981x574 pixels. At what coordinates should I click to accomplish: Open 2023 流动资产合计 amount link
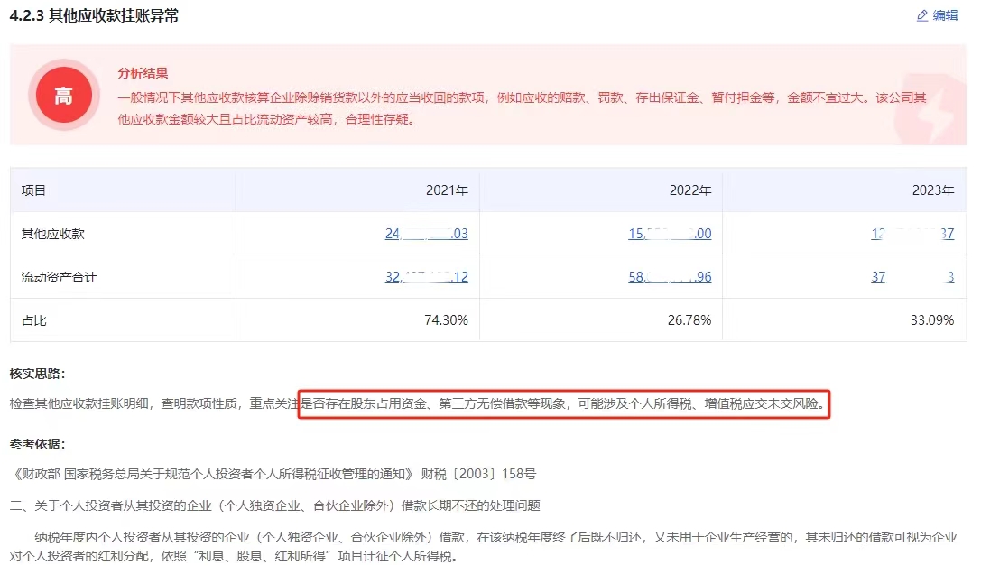(x=912, y=277)
